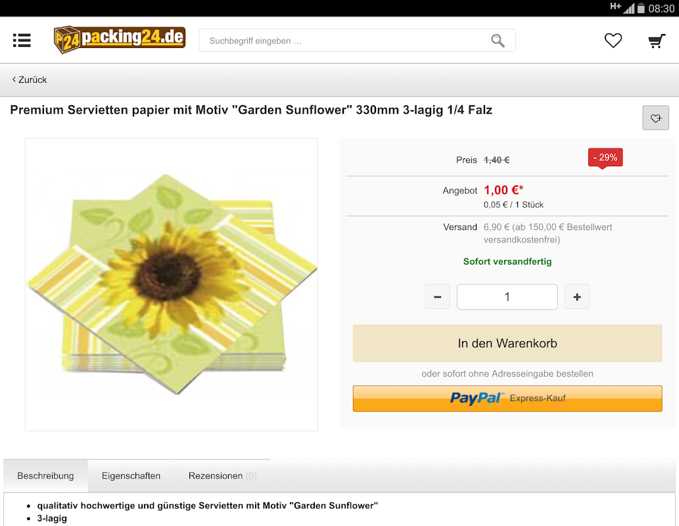Tap the battery icon in status bar
The height and width of the screenshot is (526, 679).
pyautogui.click(x=642, y=9)
